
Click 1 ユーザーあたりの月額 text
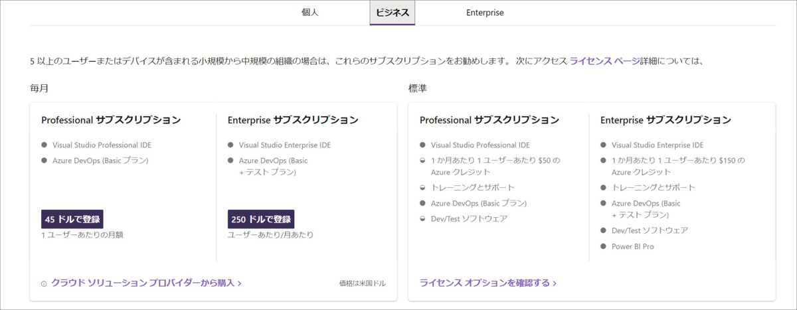82,235
